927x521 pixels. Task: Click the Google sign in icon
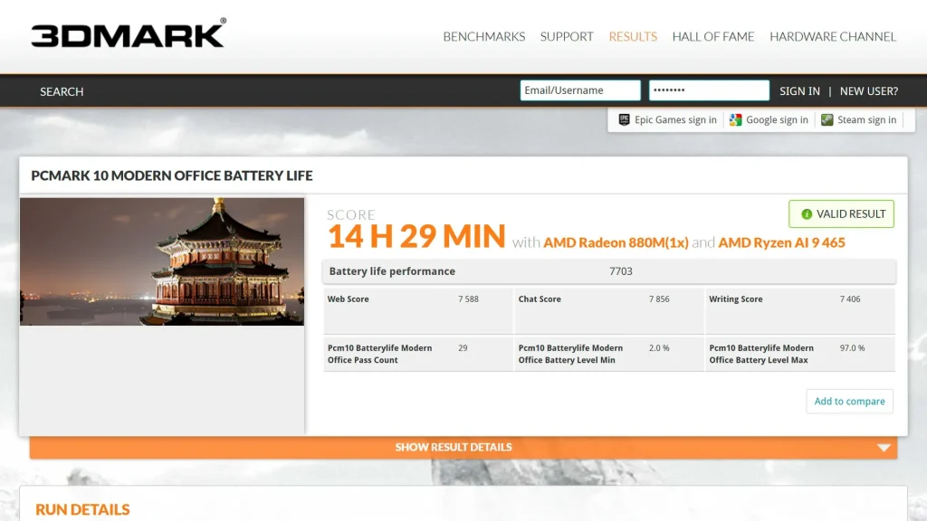735,120
